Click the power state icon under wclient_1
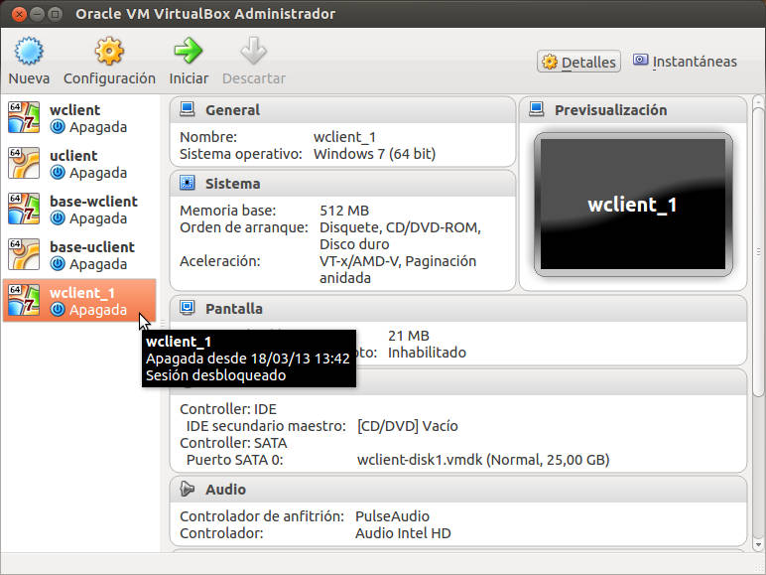The height and width of the screenshot is (575, 766). pos(58,310)
